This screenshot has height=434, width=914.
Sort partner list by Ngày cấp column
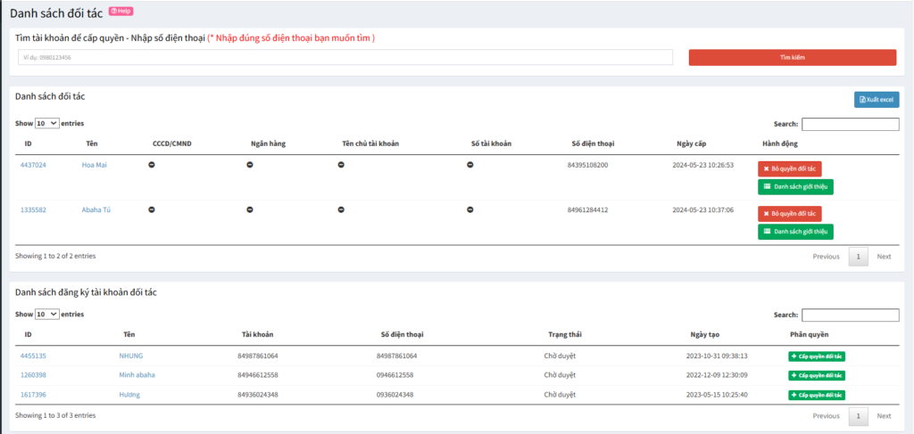coord(691,143)
